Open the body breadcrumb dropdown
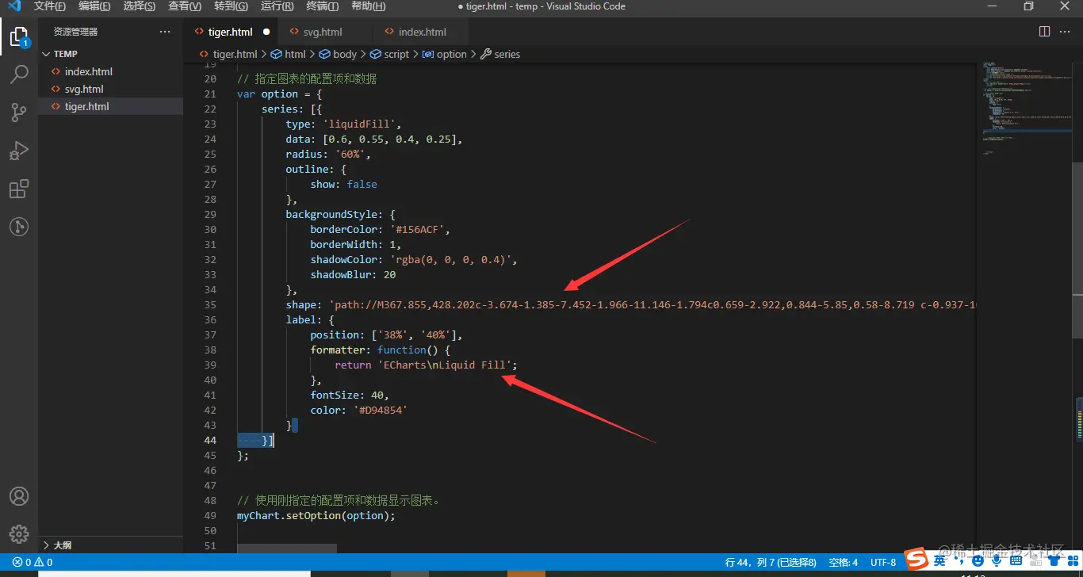 click(339, 54)
